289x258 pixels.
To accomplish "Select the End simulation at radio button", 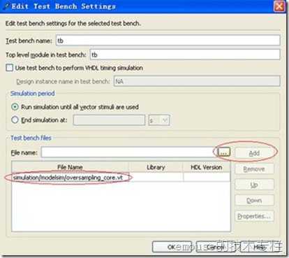I will 15,120.
